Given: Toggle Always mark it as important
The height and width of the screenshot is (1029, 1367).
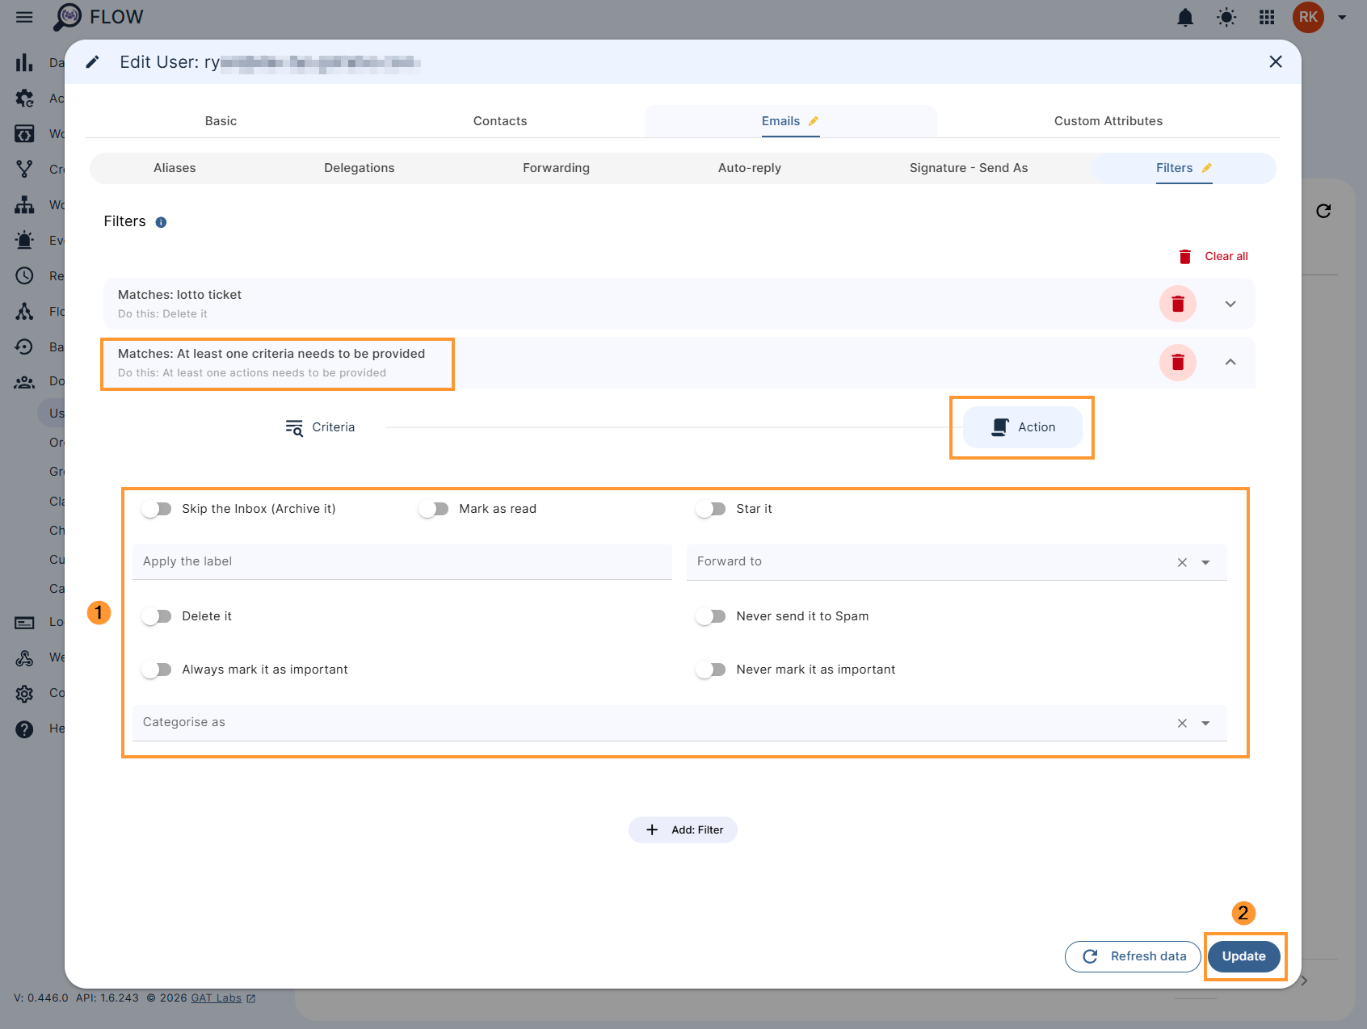Looking at the screenshot, I should click(x=157, y=670).
